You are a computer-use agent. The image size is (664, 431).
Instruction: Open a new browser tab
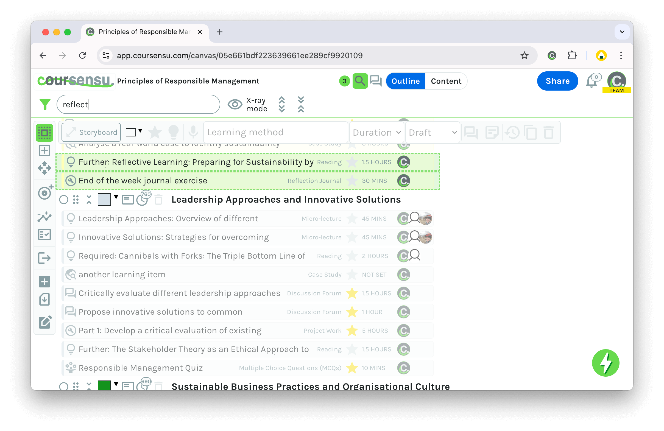[x=220, y=32]
